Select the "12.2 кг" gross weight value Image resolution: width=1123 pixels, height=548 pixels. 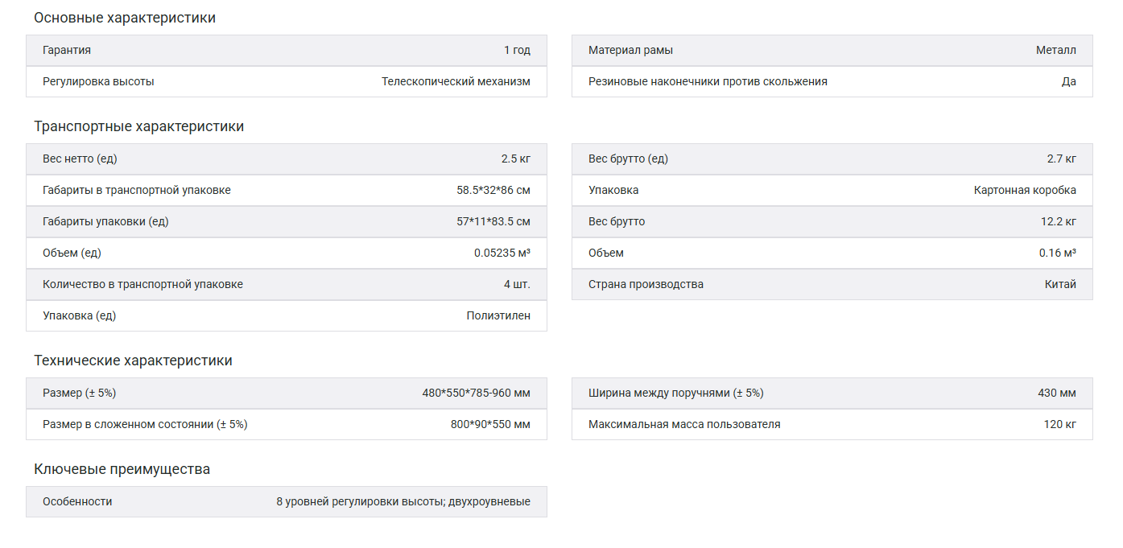1058,221
